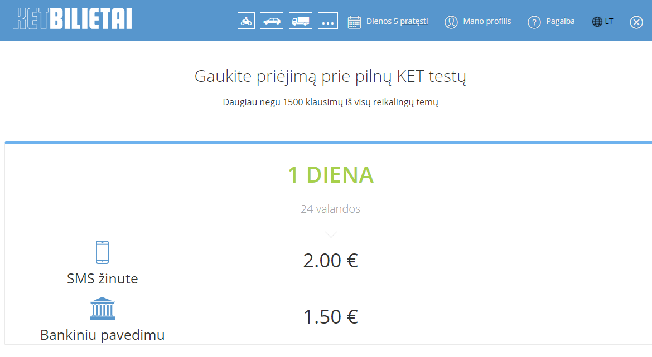Choose the "SMS žinute" payment option
Screen dimensions: 652x357
pyautogui.click(x=102, y=278)
